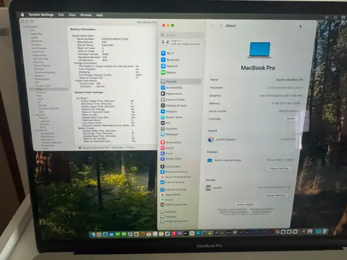Open the Trash in the Dock
The image size is (347, 260).
324,231
